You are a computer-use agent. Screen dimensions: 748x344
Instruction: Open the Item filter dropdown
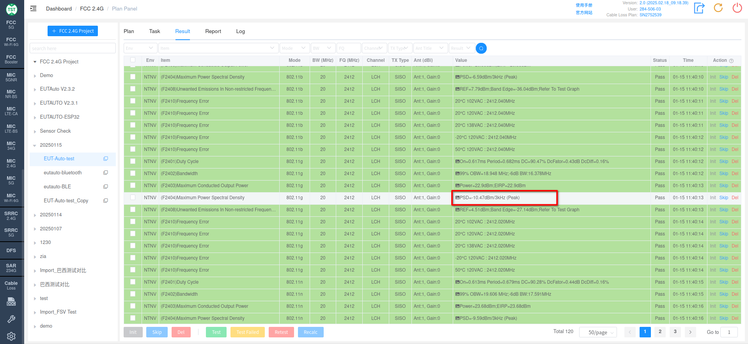(x=218, y=48)
